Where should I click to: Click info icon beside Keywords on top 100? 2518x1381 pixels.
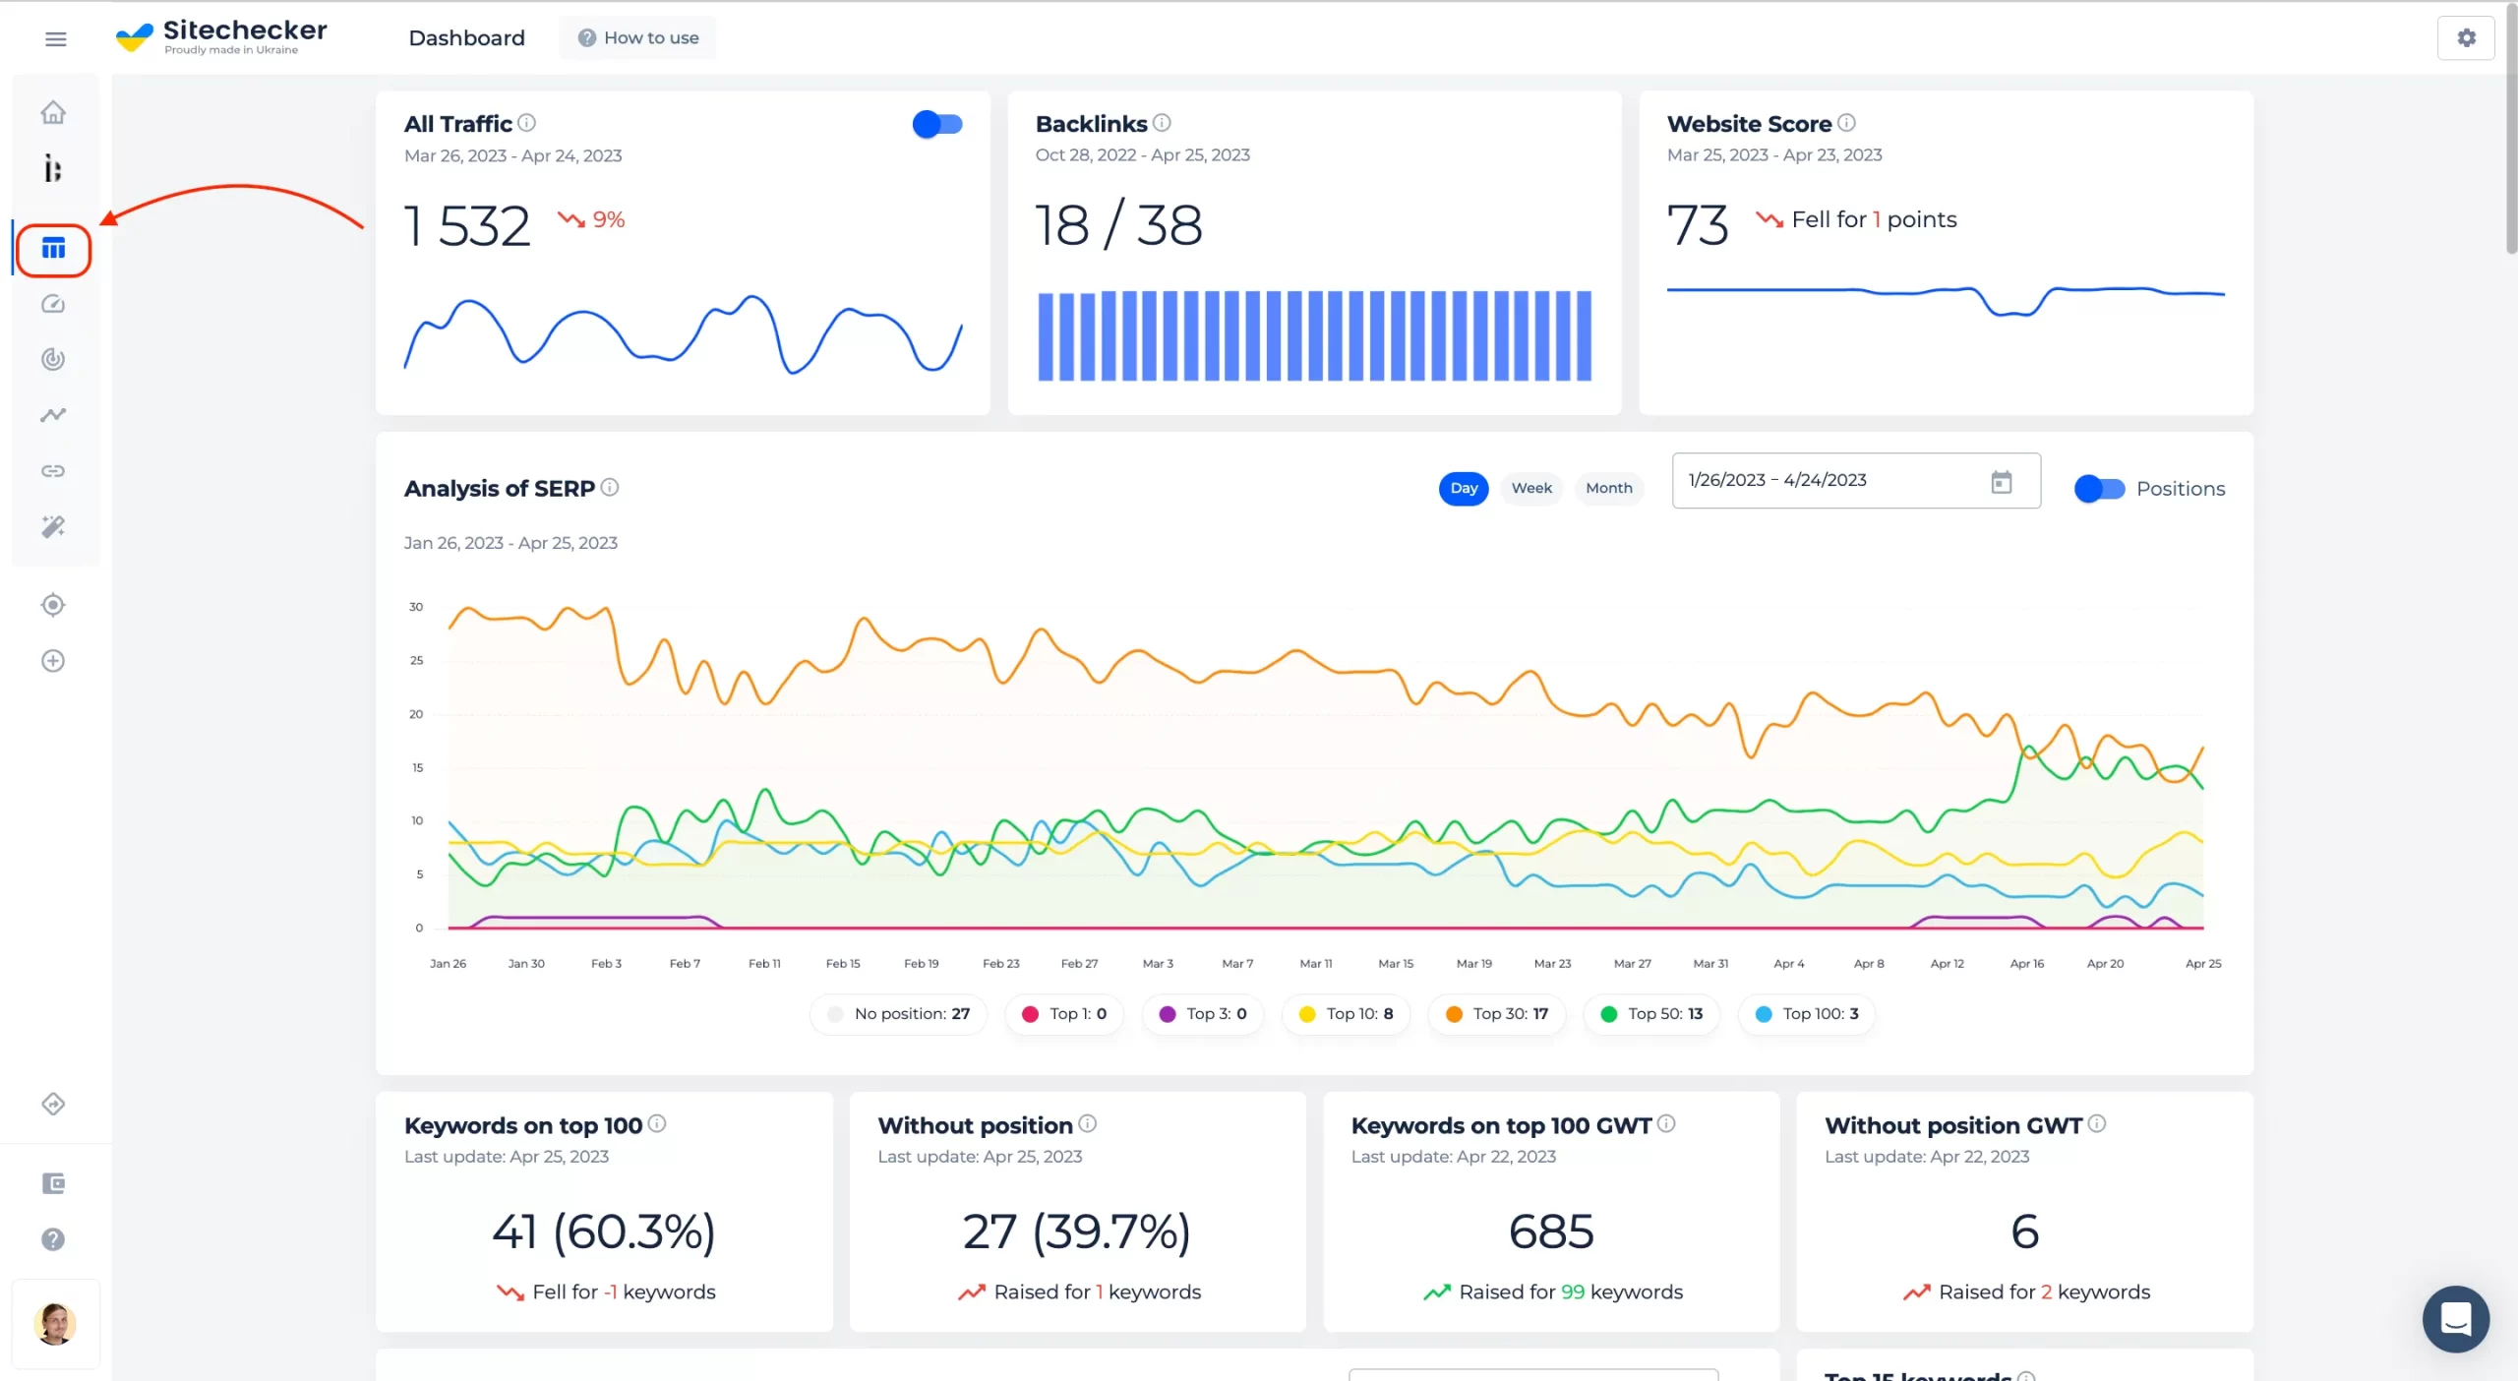tap(657, 1123)
